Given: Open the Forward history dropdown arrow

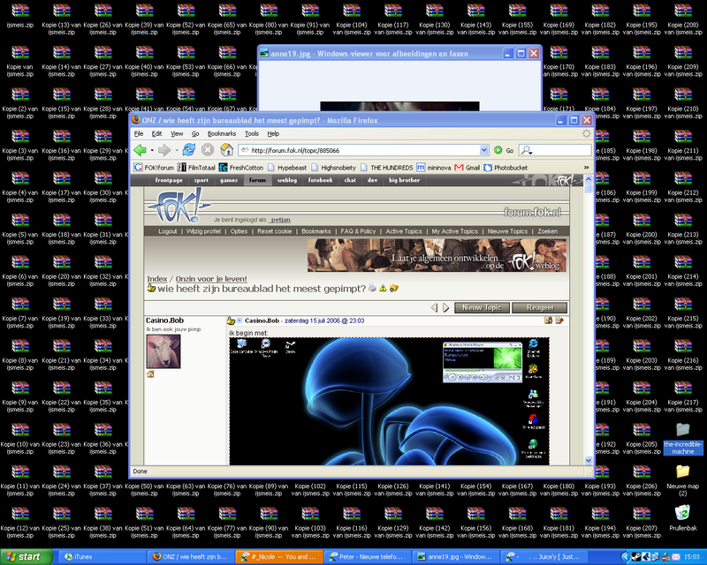Looking at the screenshot, I should click(x=176, y=150).
